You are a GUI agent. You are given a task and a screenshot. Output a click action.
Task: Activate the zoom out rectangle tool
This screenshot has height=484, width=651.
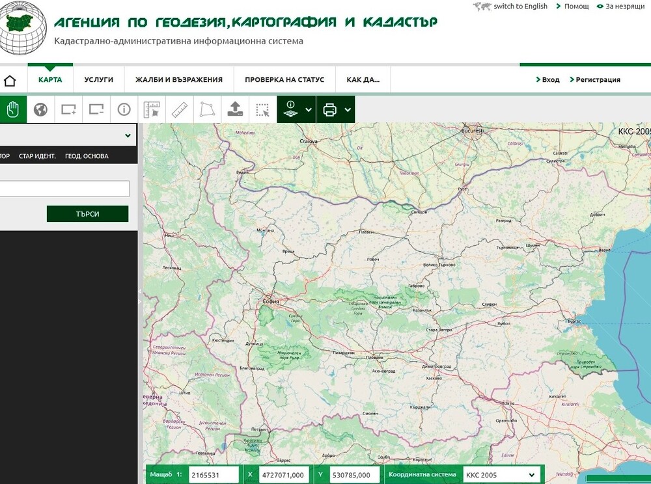(96, 109)
